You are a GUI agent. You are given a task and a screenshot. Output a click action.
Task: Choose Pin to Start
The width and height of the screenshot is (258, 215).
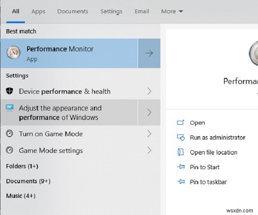point(205,167)
